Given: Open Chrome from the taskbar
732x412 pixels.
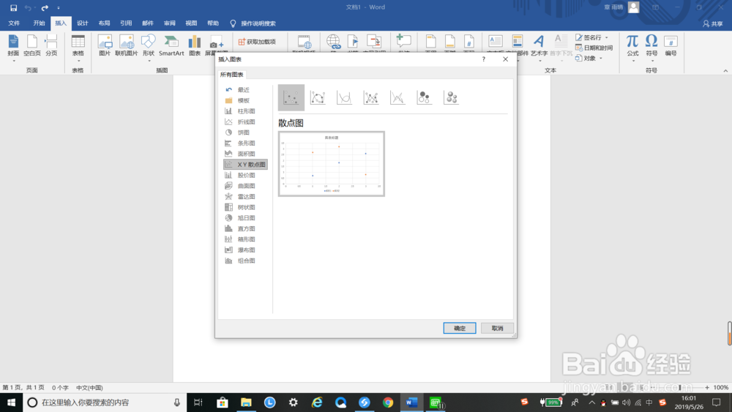Looking at the screenshot, I should (x=388, y=402).
